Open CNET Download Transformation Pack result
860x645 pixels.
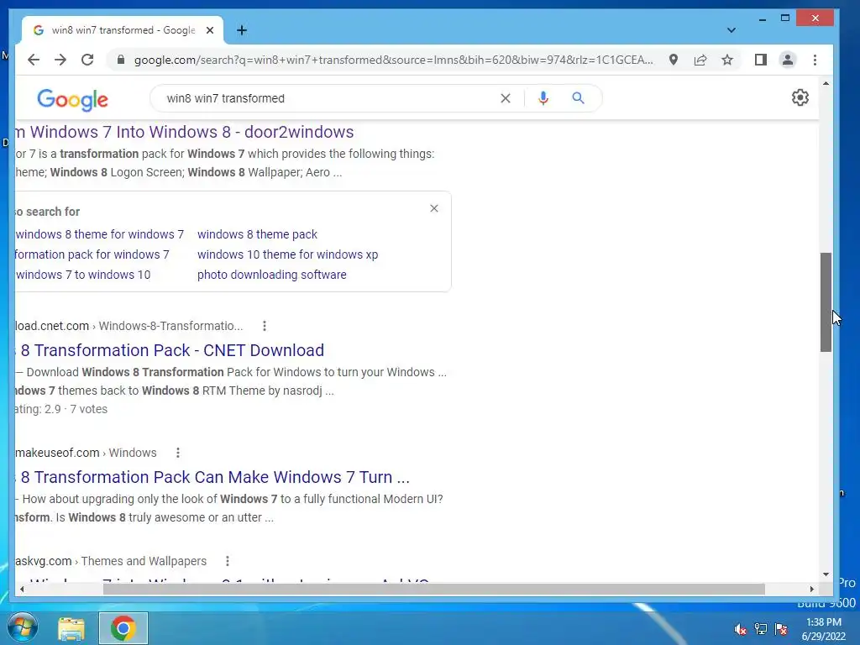[x=170, y=350]
